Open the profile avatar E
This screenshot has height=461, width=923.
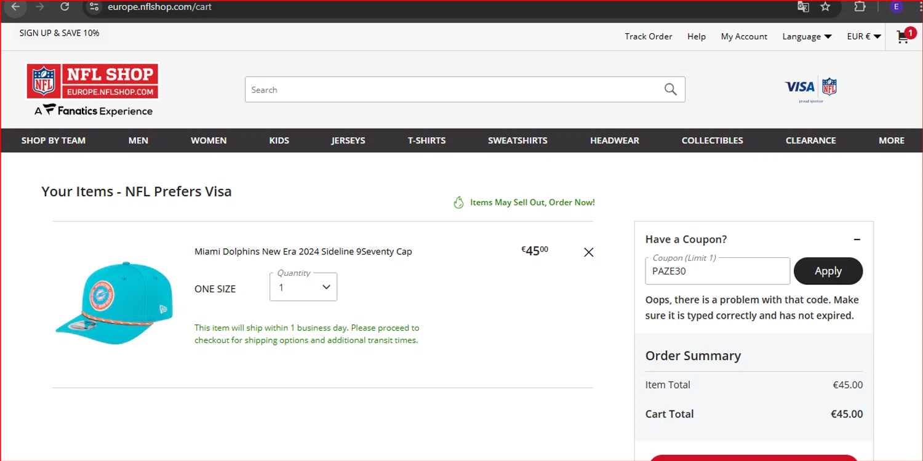[896, 7]
